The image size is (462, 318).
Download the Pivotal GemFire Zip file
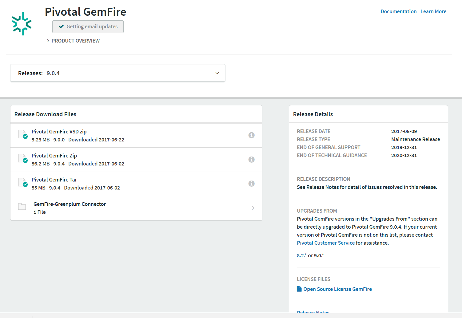54,156
